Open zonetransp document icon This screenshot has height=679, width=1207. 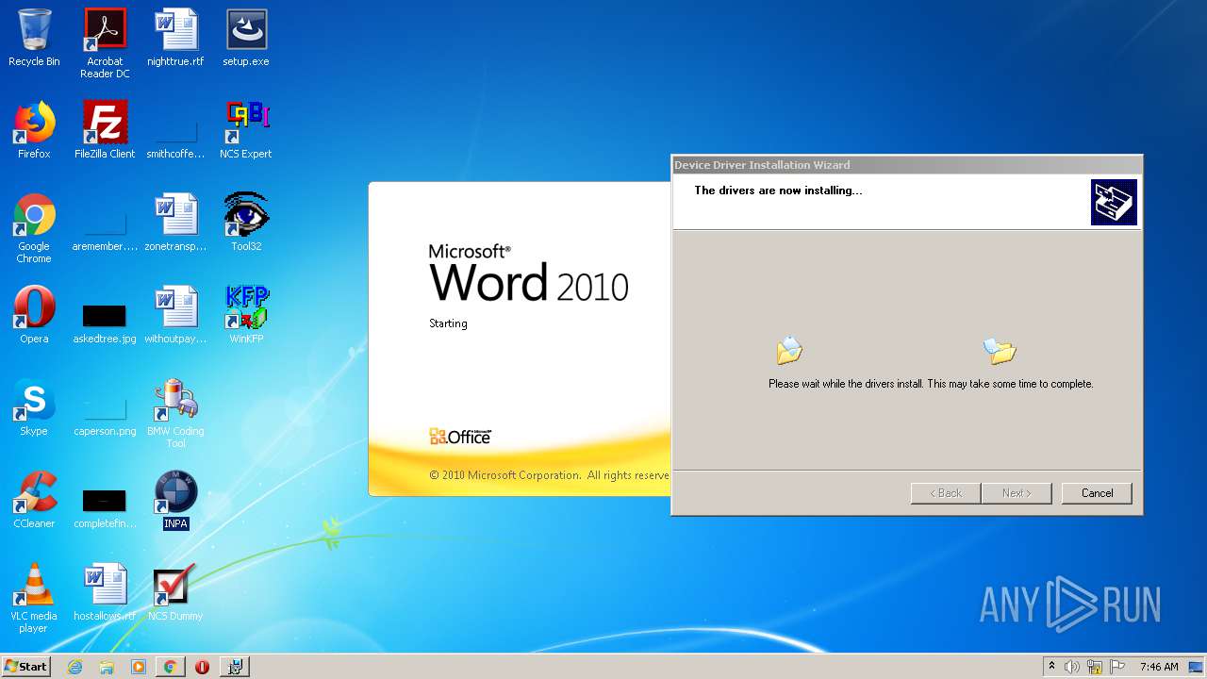(x=175, y=223)
